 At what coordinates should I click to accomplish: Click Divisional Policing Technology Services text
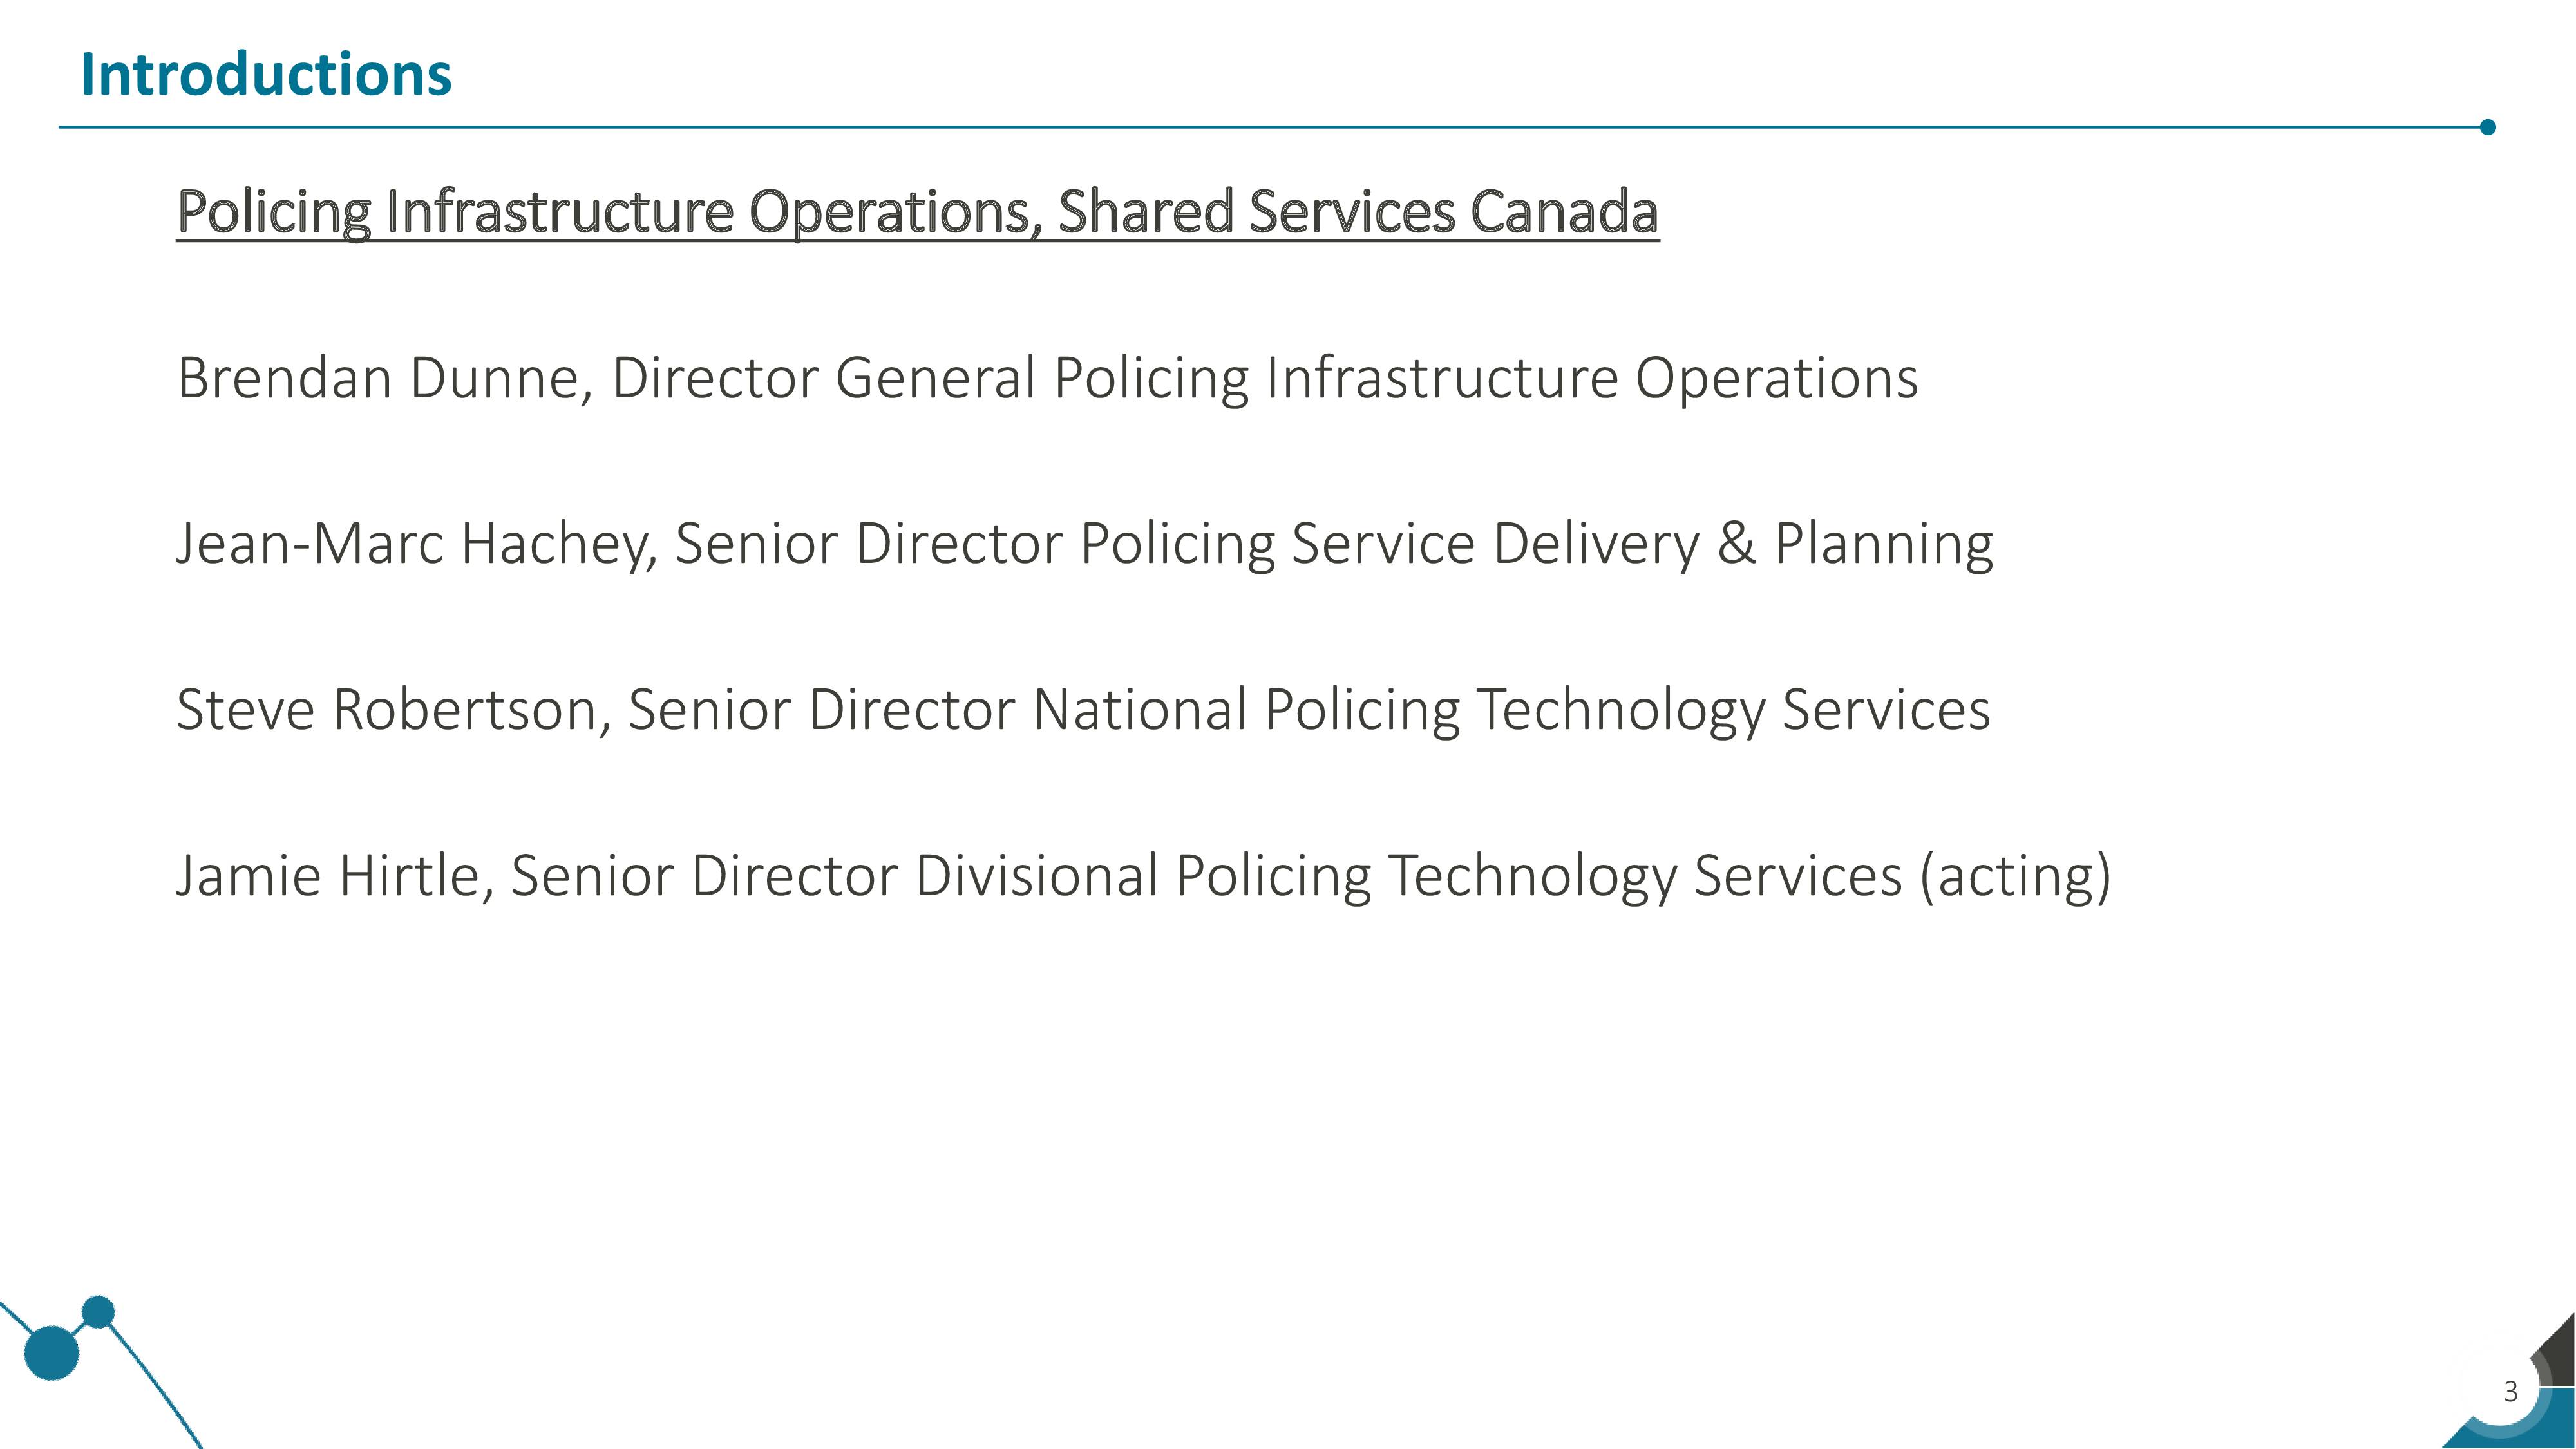pos(1408,877)
